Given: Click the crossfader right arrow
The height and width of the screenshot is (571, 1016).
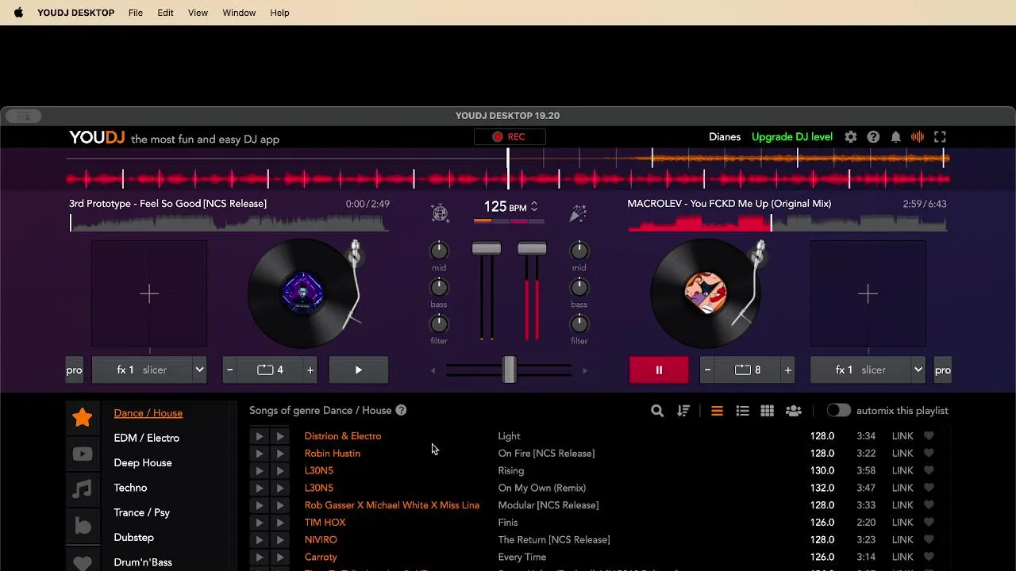Looking at the screenshot, I should point(585,370).
